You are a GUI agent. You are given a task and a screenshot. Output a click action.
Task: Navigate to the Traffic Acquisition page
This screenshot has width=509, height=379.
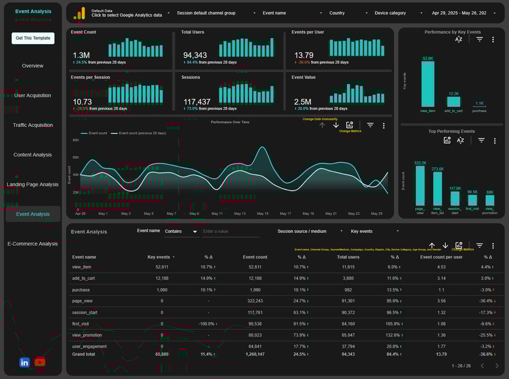(33, 125)
